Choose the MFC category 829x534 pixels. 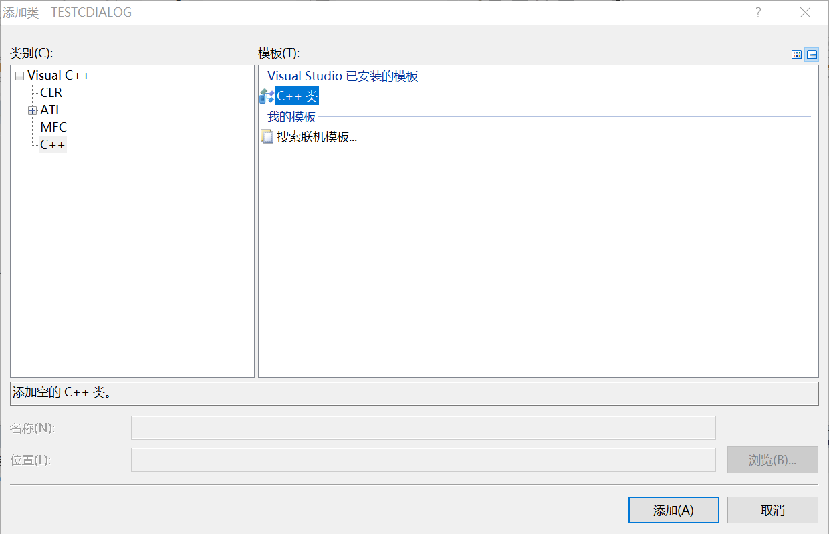tap(53, 128)
